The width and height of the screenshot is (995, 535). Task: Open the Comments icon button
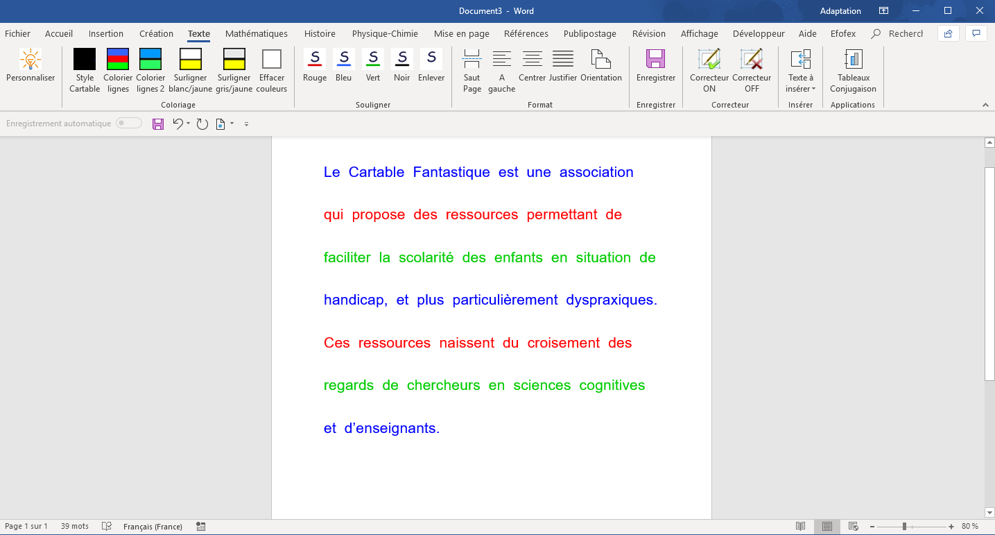pyautogui.click(x=976, y=33)
